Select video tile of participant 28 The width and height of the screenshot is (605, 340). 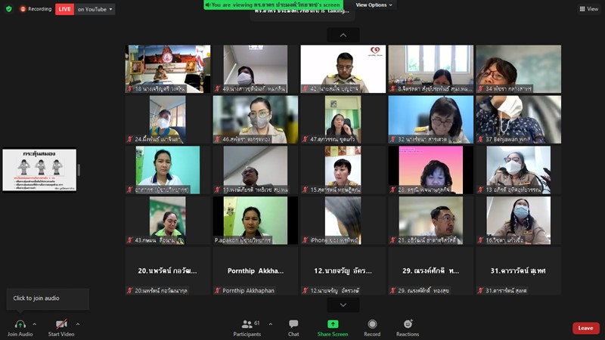pyautogui.click(x=431, y=170)
